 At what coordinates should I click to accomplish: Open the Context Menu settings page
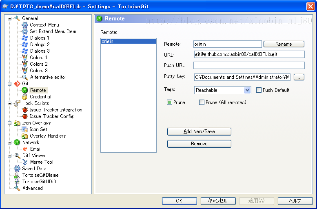coord(44,25)
